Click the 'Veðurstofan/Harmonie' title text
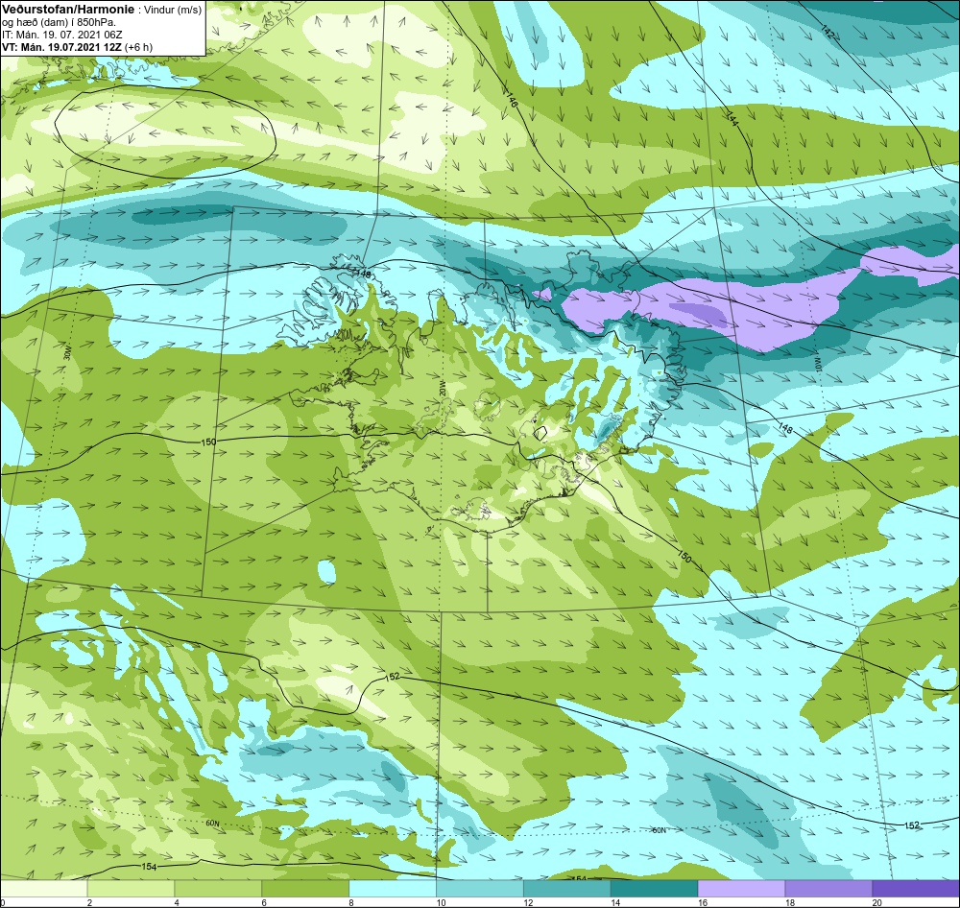Image resolution: width=960 pixels, height=908 pixels. pos(68,10)
